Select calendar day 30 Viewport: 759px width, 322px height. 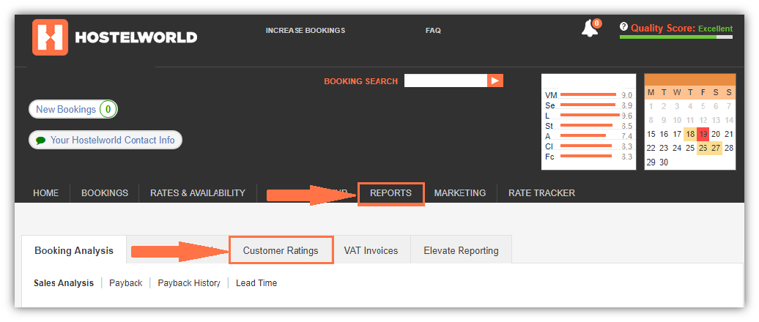pos(664,162)
